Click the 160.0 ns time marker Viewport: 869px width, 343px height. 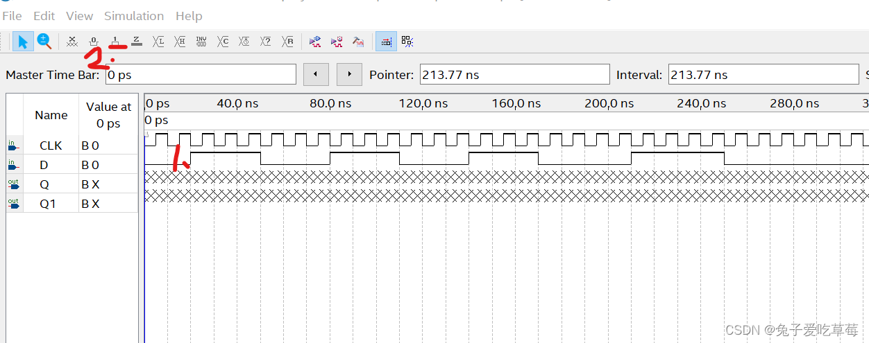pos(516,103)
